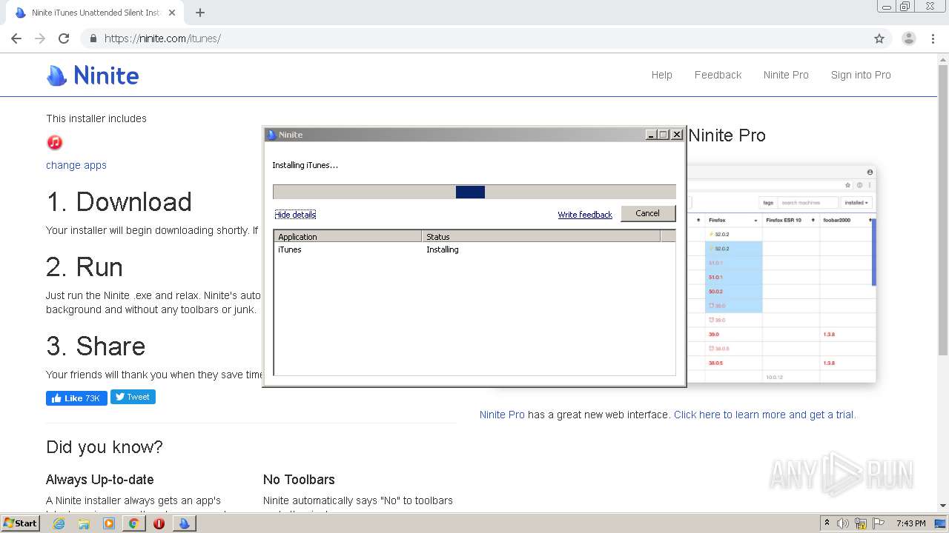Viewport: 949px width, 533px height.
Task: Open the Ninite Pro link below screenshot
Action: pyautogui.click(x=502, y=415)
